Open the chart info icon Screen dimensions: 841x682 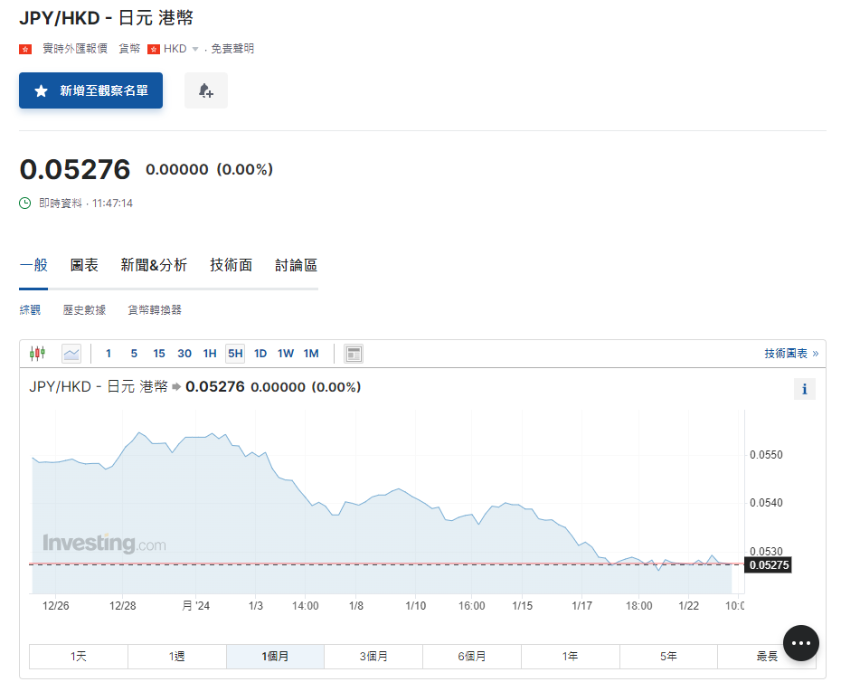click(804, 389)
